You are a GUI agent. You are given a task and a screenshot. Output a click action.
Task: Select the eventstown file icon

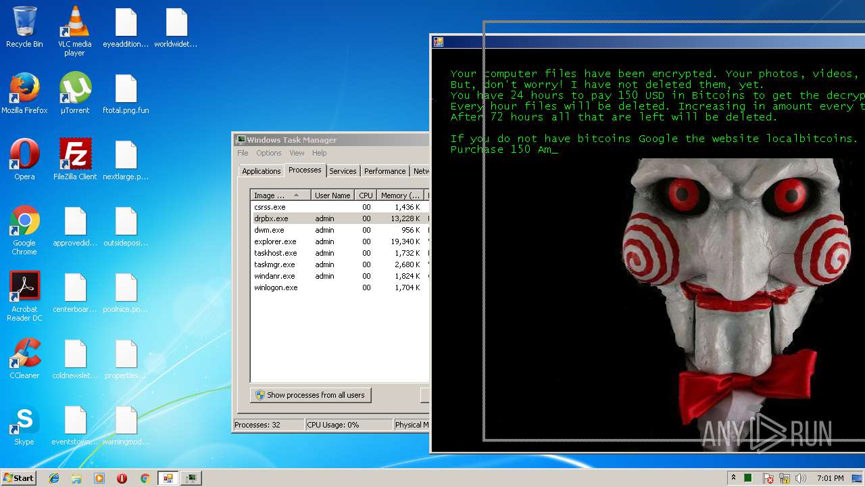click(x=74, y=425)
